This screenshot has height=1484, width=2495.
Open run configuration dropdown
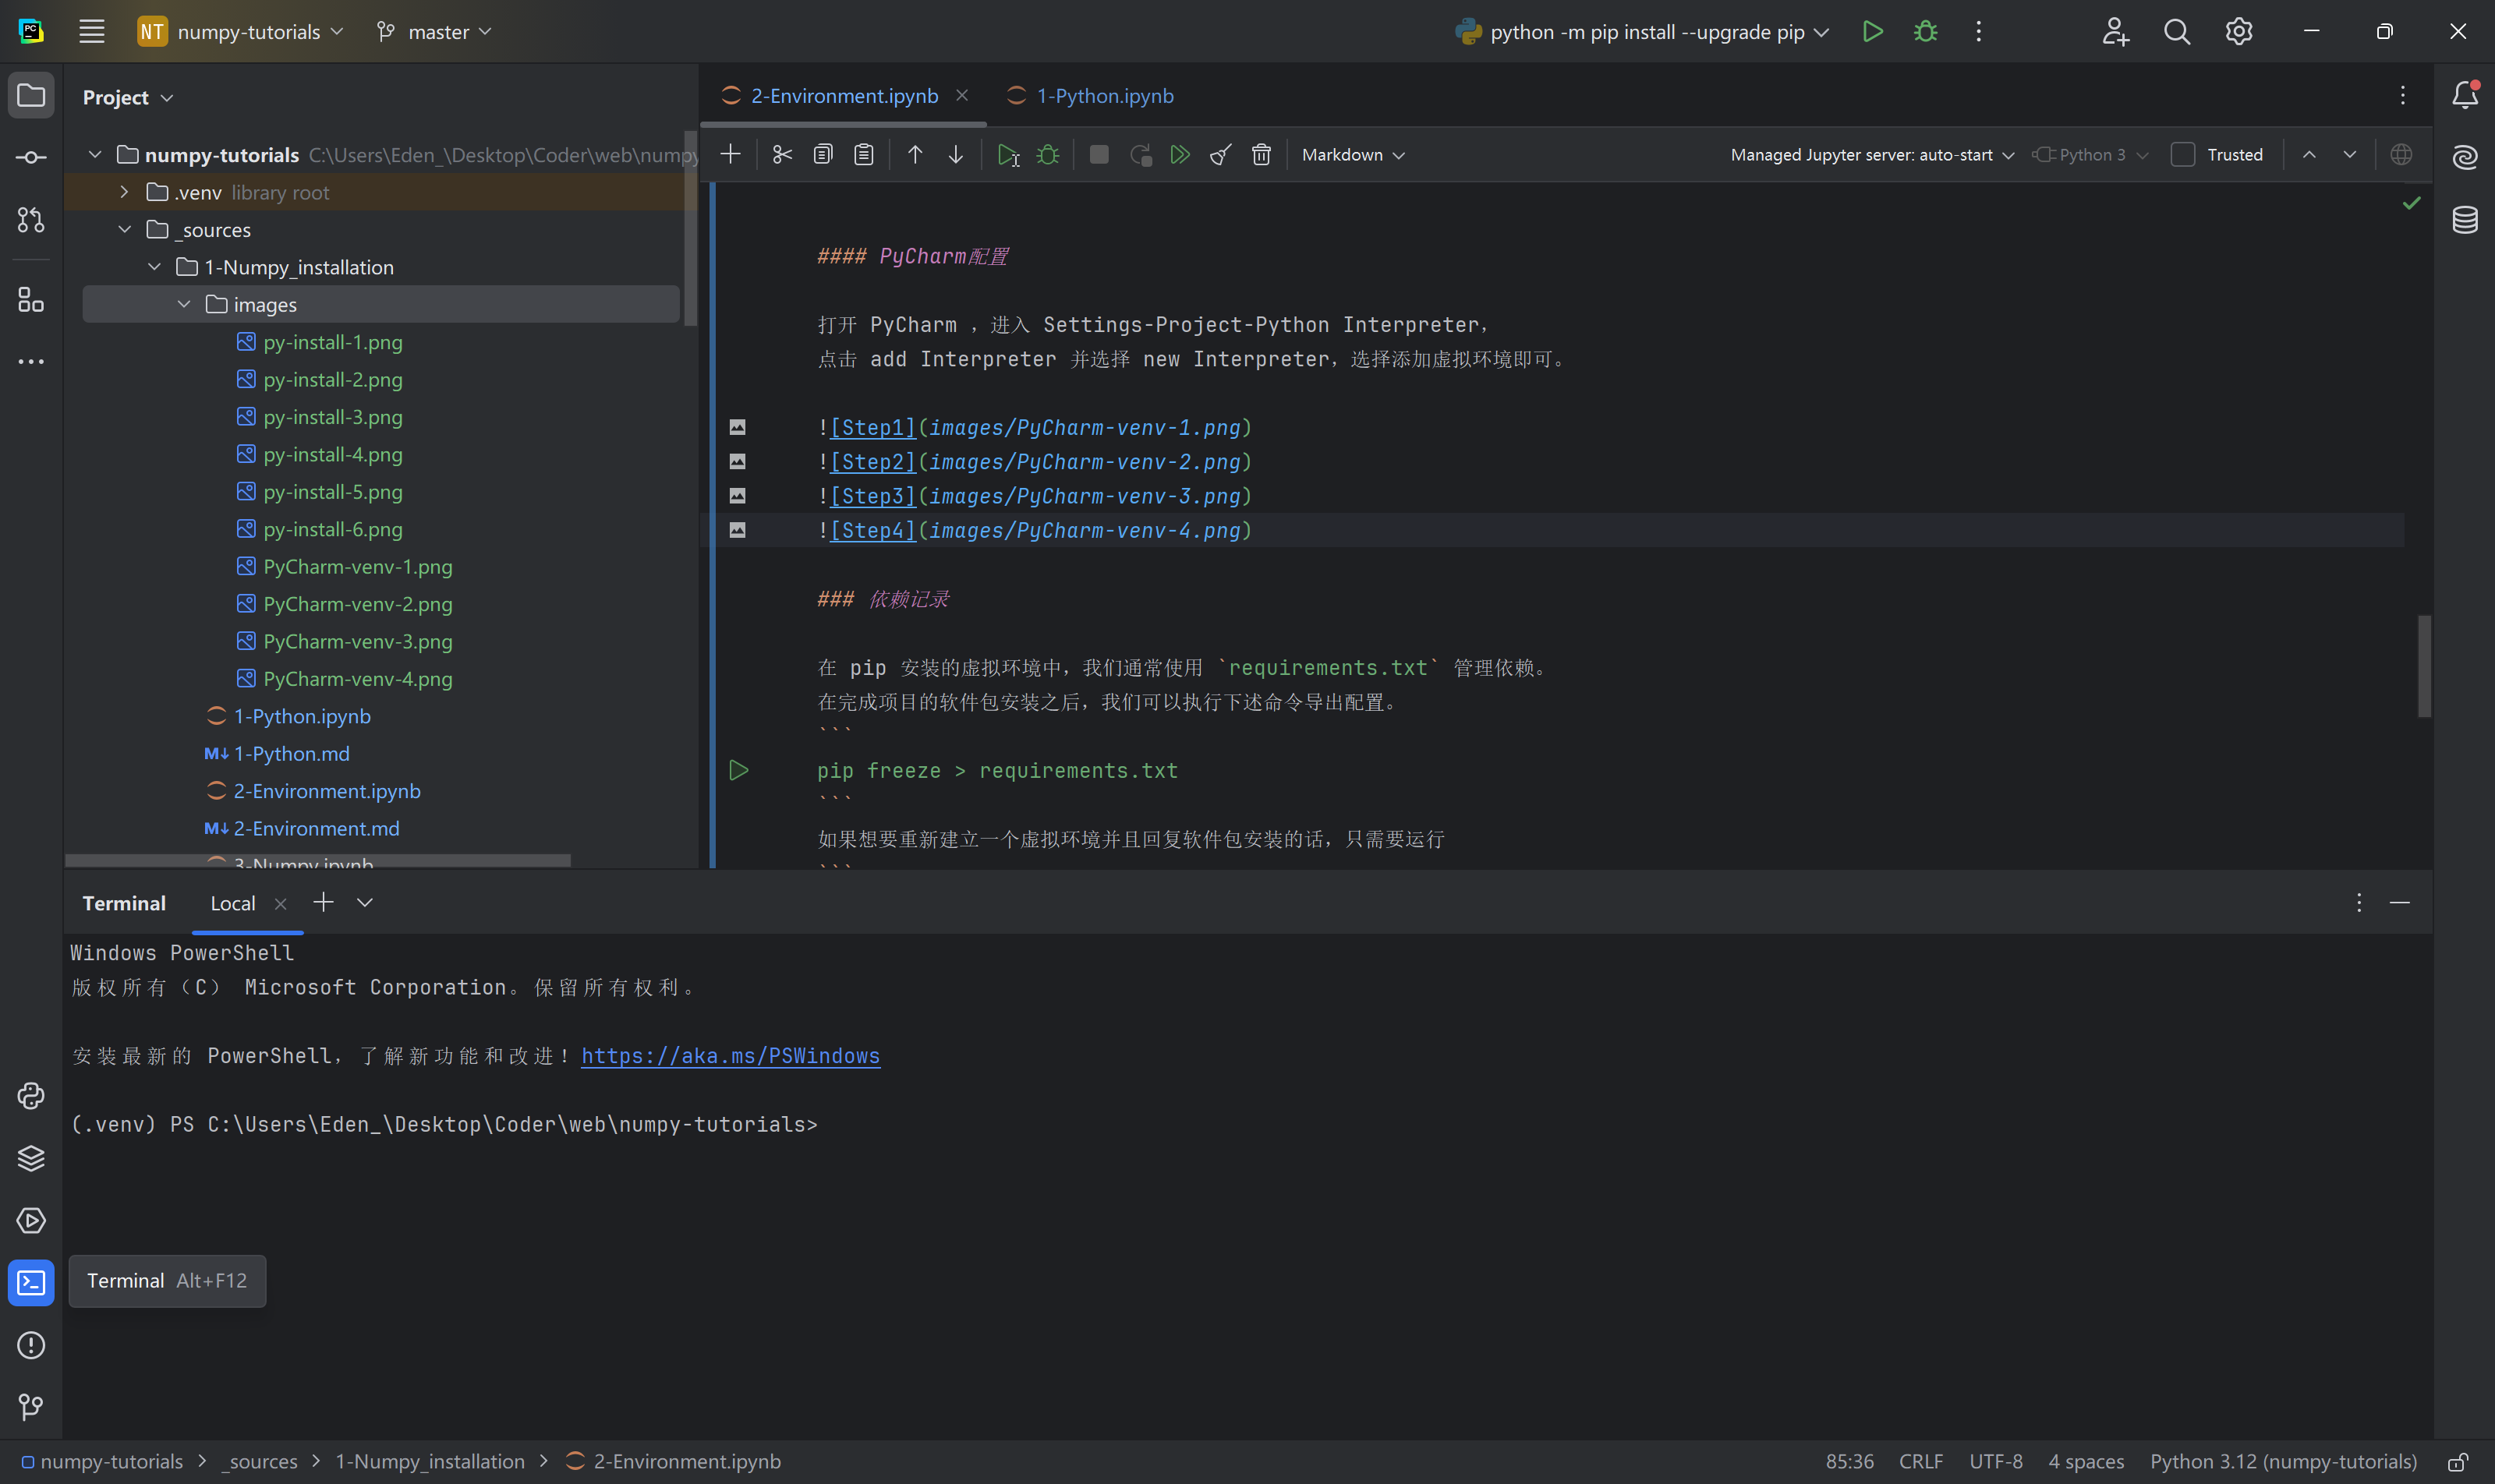pyautogui.click(x=1642, y=31)
